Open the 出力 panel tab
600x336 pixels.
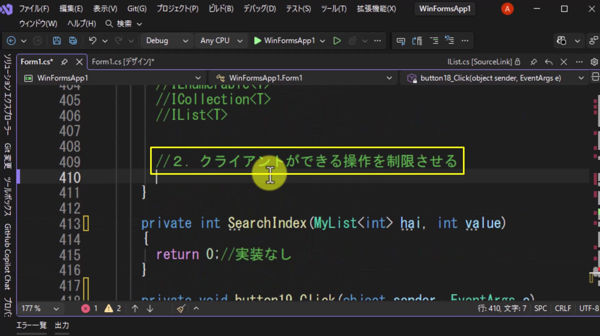click(x=62, y=325)
